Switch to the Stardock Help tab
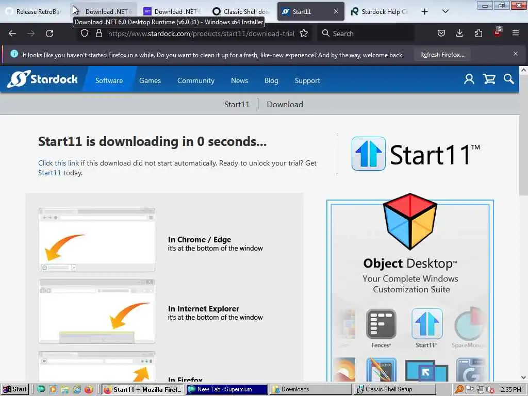Viewport: 528px width, 396px height. tap(380, 12)
